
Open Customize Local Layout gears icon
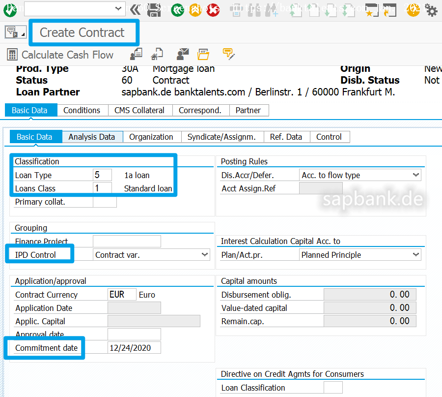coord(431,10)
